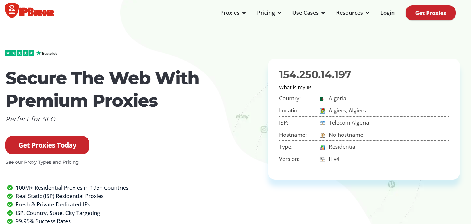
Task: Open the Pricing dropdown
Action: pyautogui.click(x=269, y=13)
